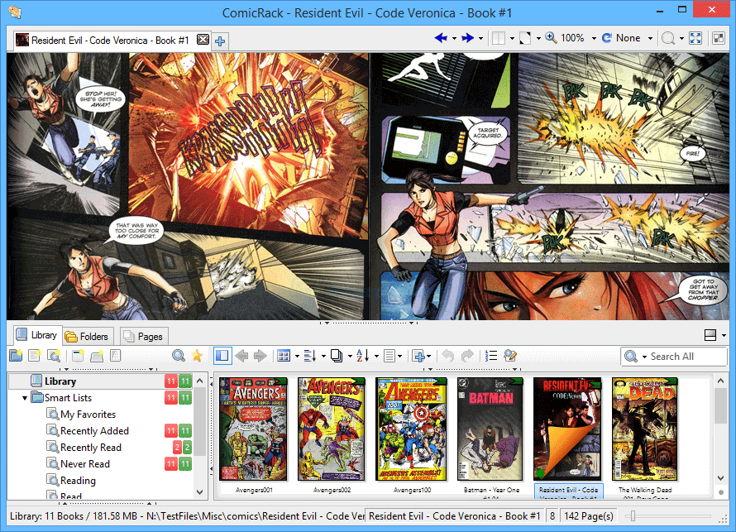
Task: Click the browse forward gray arrow
Action: pos(260,356)
